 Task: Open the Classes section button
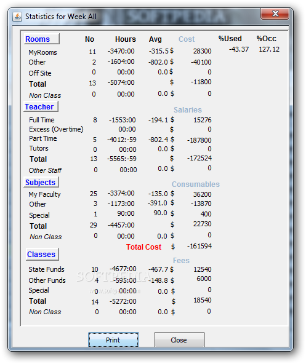pyautogui.click(x=42, y=254)
